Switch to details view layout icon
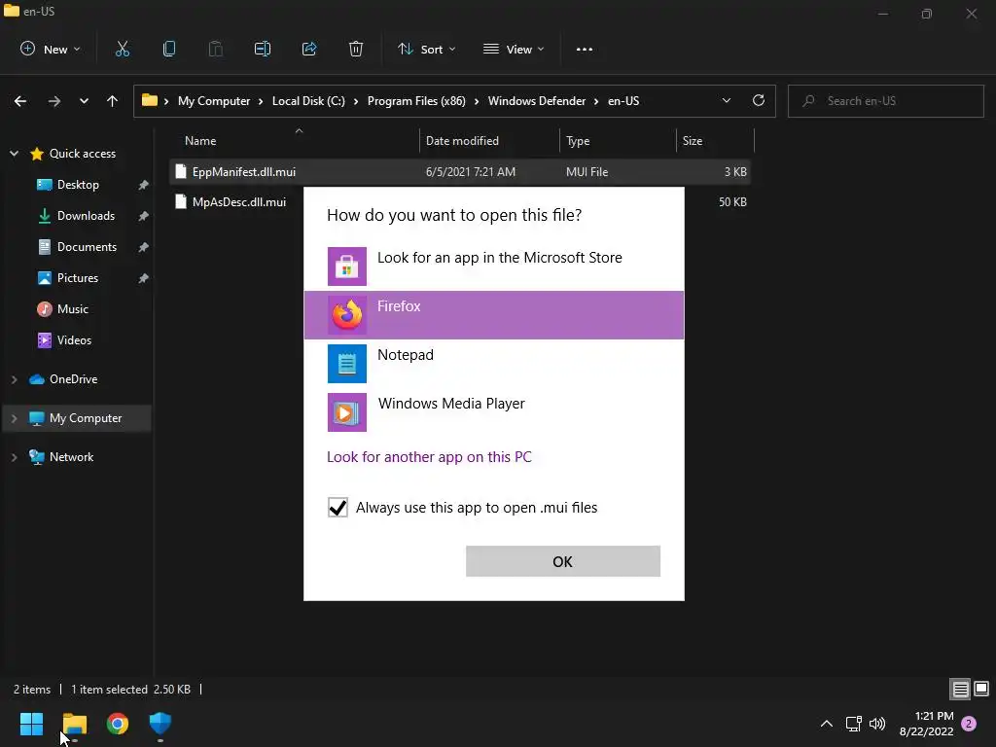This screenshot has width=996, height=747. (x=960, y=689)
